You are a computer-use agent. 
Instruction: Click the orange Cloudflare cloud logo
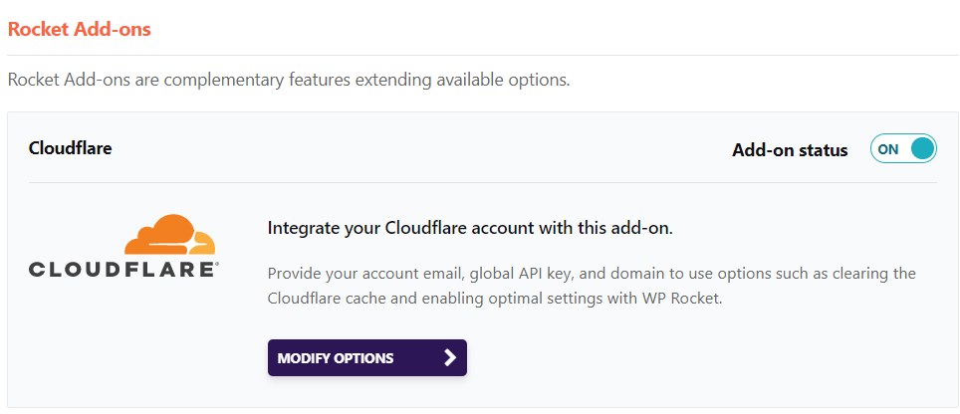(169, 235)
